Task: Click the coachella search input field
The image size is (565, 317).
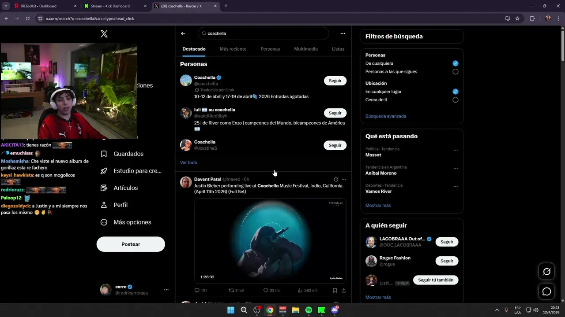Action: tap(263, 33)
